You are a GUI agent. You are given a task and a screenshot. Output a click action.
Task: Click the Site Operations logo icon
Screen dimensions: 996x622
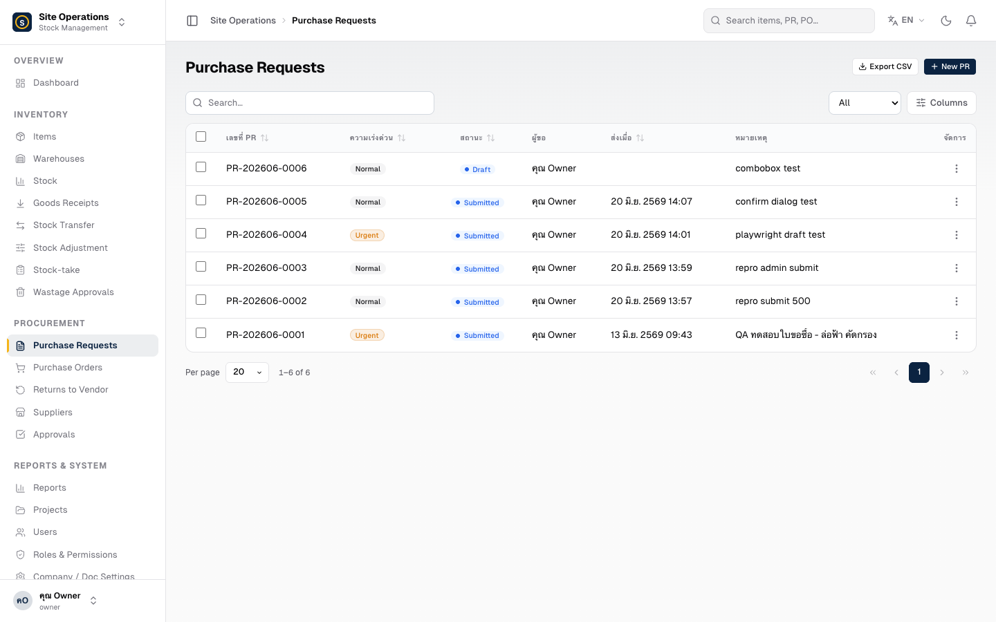[x=22, y=22]
